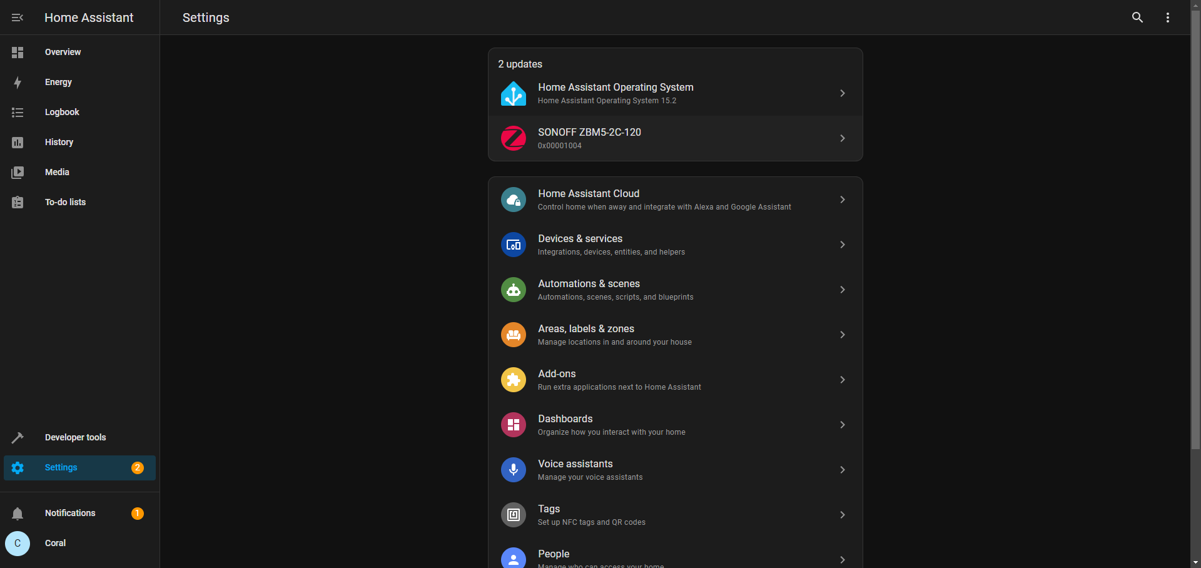Expand the SONOFF ZBM5-2C-120 update chevron
Screen dimensions: 1201x568
pos(843,138)
